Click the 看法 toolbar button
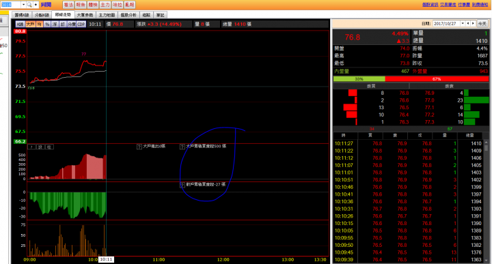This screenshot has height=264, width=492. click(68, 5)
